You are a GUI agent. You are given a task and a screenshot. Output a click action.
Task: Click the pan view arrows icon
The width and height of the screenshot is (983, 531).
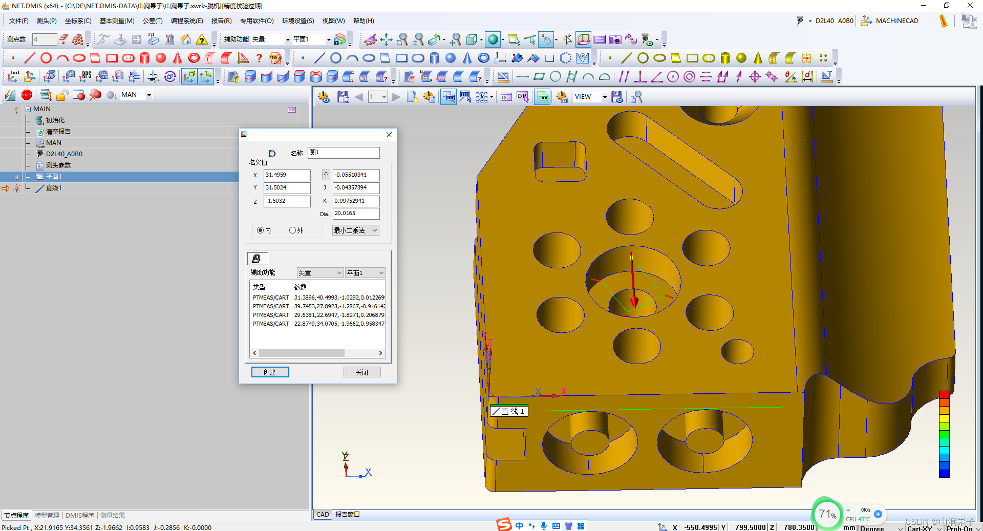[386, 39]
